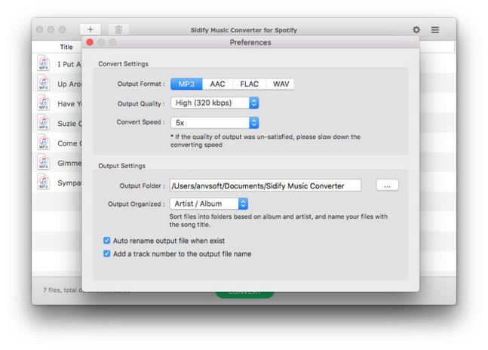
Task: Toggle Add a track number checkbox
Action: pos(107,253)
